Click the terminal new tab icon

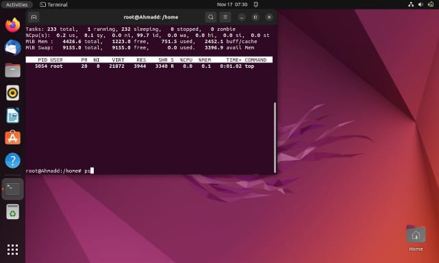[x=34, y=17]
